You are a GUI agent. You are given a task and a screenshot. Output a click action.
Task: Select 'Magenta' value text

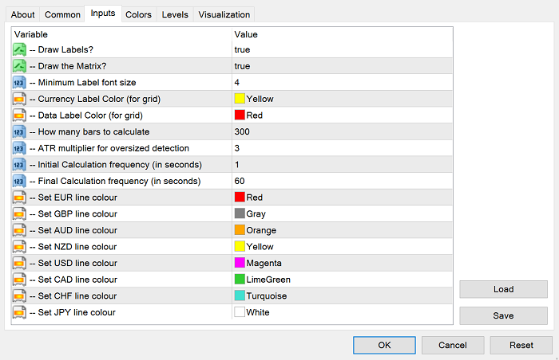tap(264, 264)
